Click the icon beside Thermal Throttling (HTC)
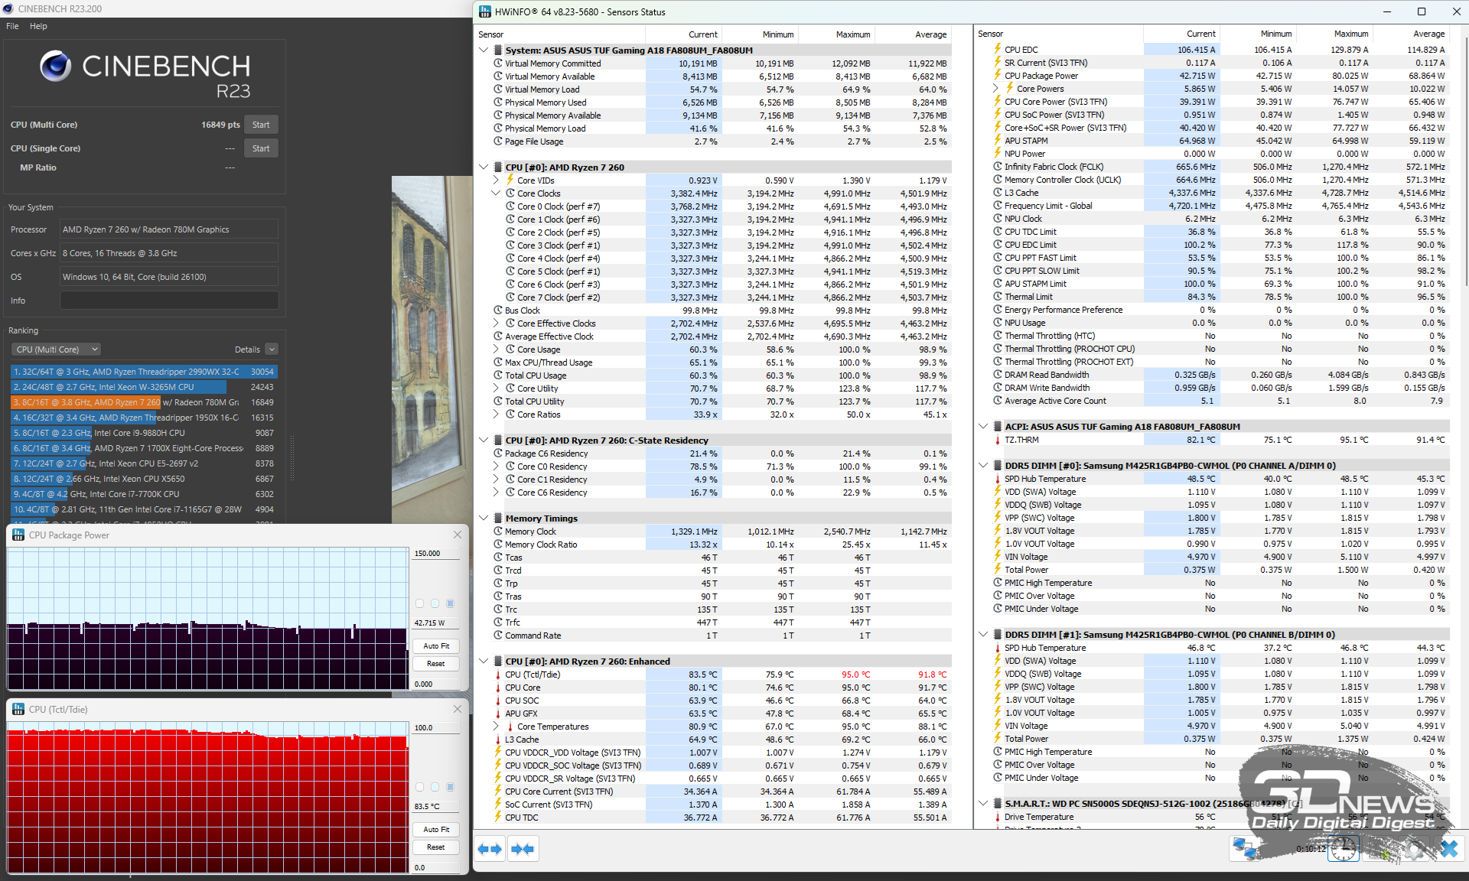 (998, 336)
